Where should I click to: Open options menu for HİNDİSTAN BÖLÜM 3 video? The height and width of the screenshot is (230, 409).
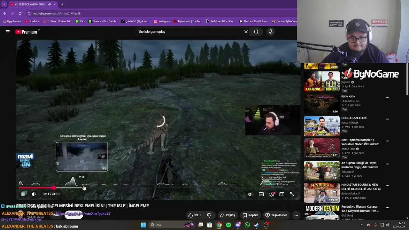coord(387,186)
